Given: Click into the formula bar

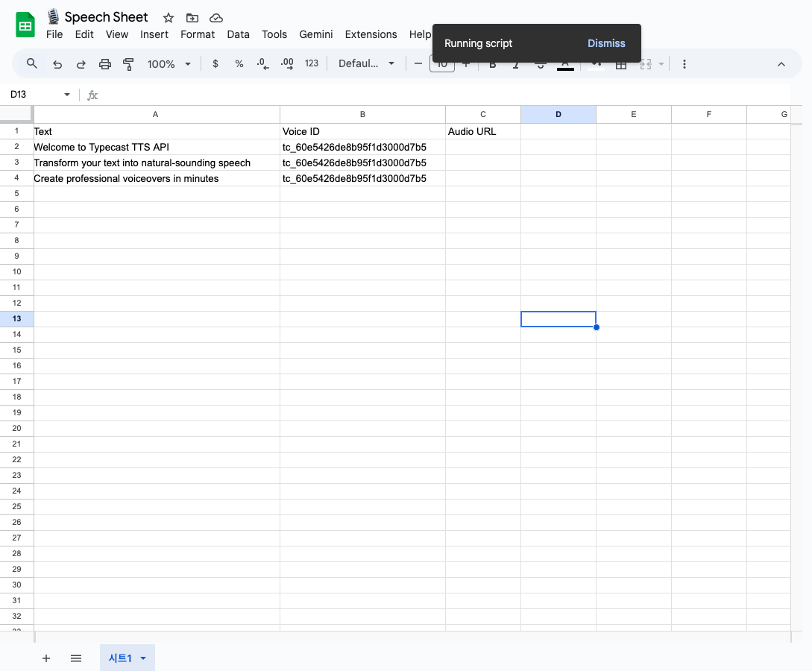Looking at the screenshot, I should click(445, 95).
